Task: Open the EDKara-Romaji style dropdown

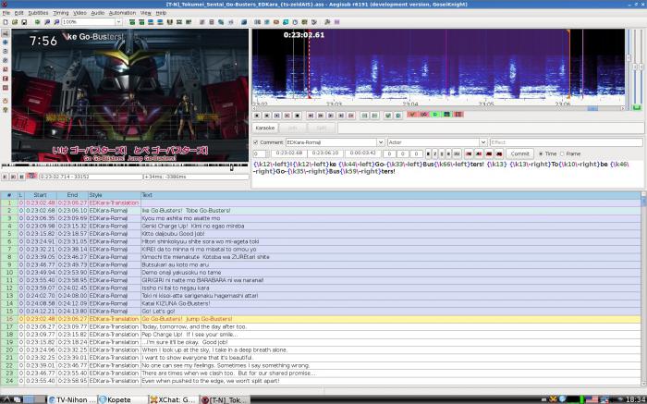Action: click(x=381, y=142)
